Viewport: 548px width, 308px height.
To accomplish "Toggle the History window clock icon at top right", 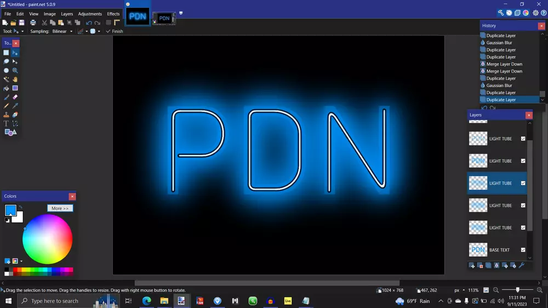I will pyautogui.click(x=509, y=13).
